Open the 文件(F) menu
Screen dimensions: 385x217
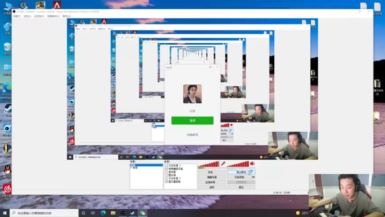point(17,16)
